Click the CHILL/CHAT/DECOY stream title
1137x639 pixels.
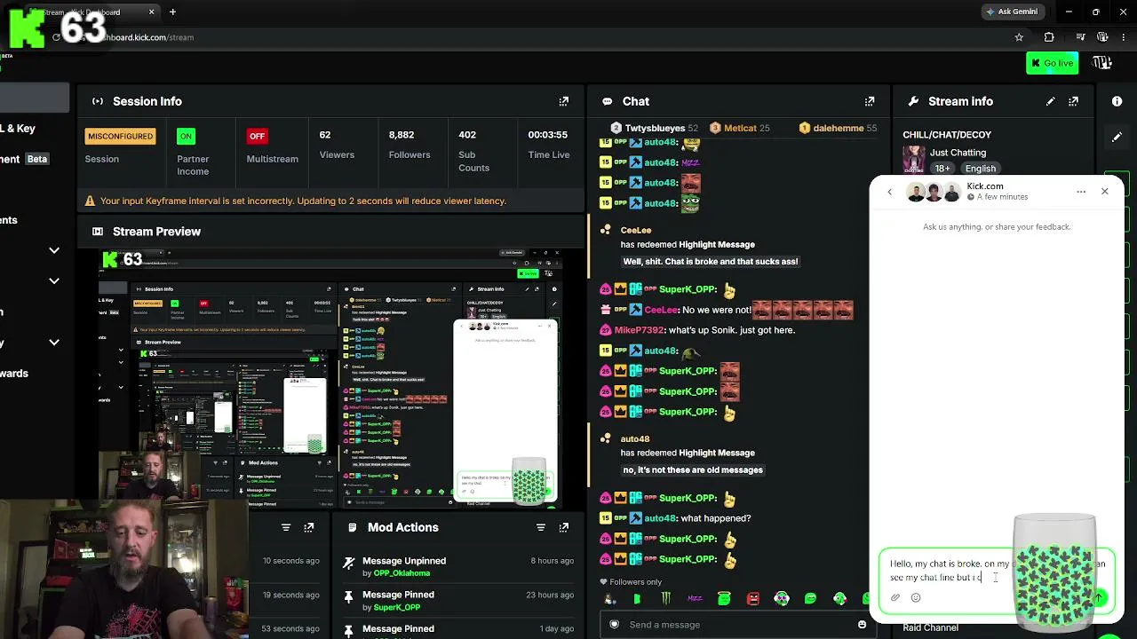click(947, 135)
